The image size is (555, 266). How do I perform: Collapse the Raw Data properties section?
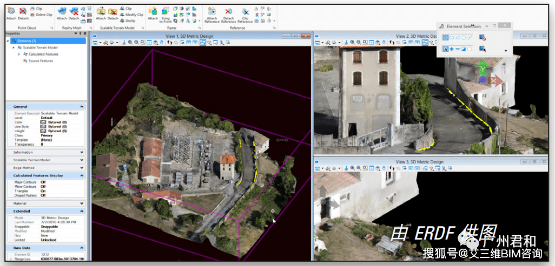82,248
